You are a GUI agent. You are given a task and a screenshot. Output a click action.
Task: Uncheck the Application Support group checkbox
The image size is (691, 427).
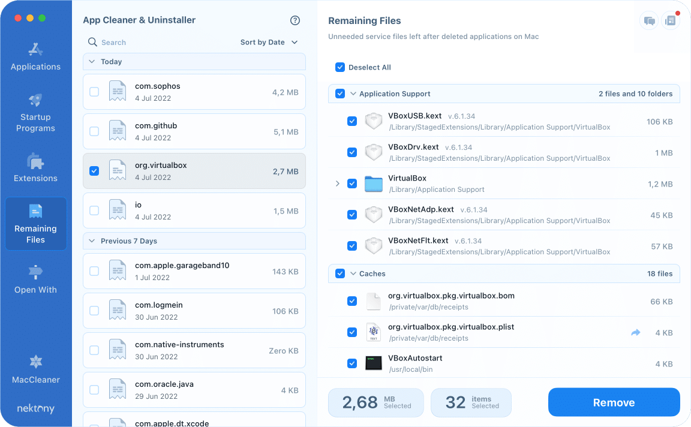340,94
